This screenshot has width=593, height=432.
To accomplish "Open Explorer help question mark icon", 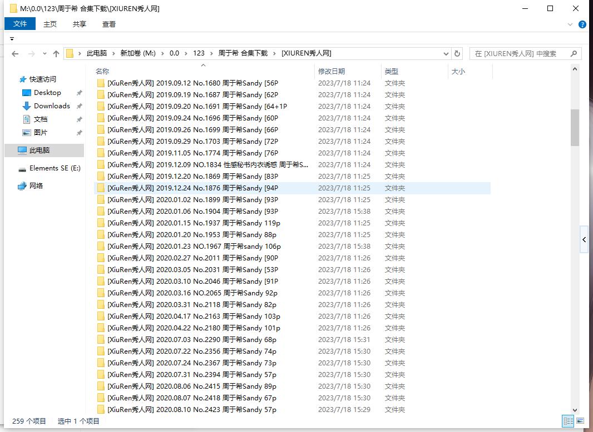I will 582,24.
